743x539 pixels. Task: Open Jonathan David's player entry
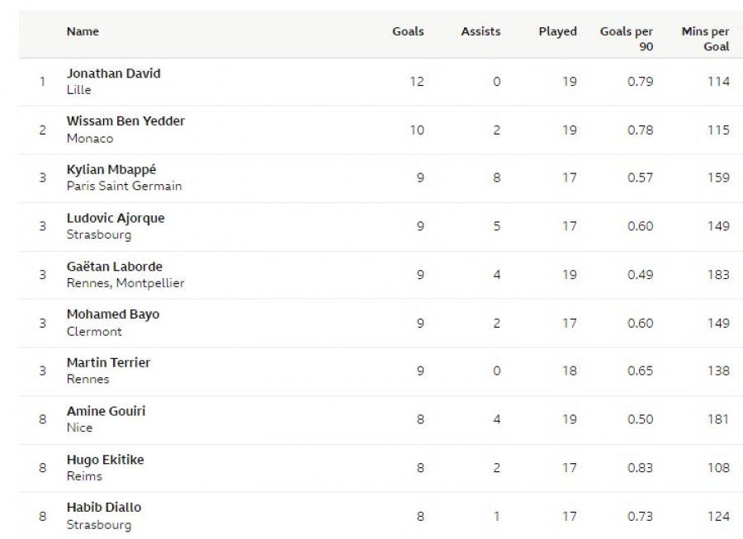coord(113,73)
